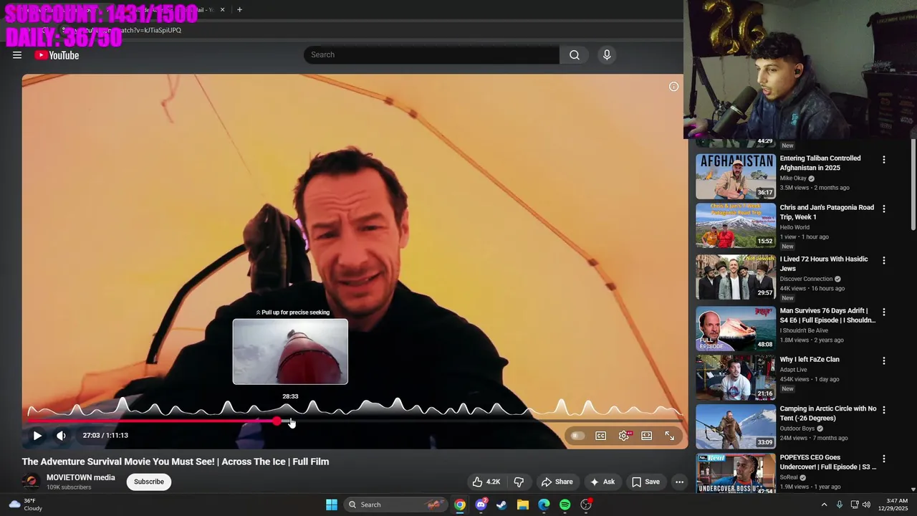Image resolution: width=917 pixels, height=516 pixels.
Task: Subscribe to MOVIETOWN media
Action: coord(149,482)
